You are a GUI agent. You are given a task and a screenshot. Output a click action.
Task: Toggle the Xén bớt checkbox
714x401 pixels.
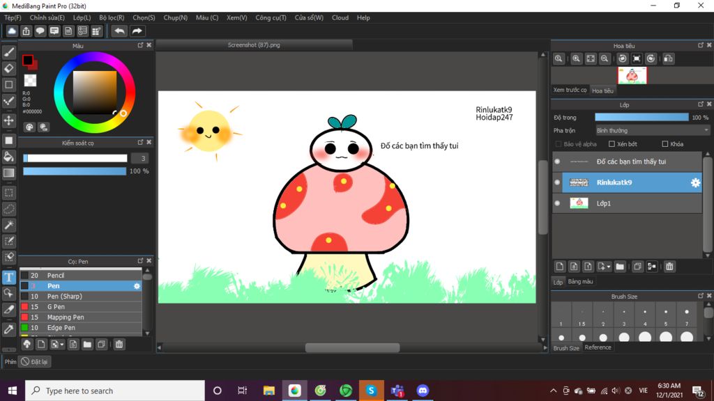point(612,144)
